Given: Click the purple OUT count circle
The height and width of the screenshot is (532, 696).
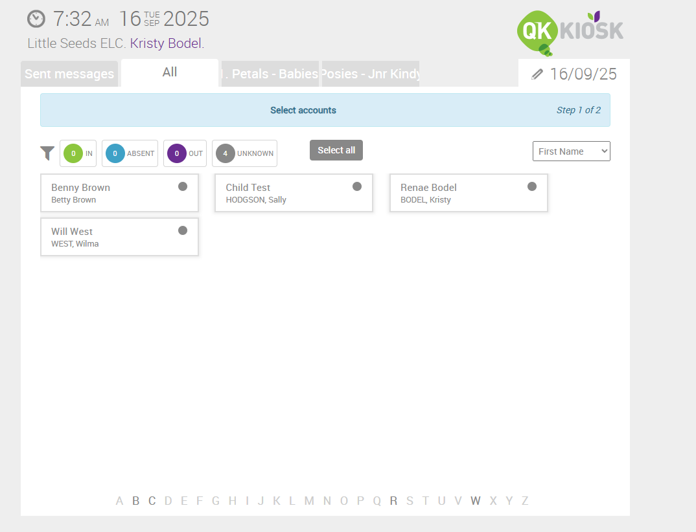Looking at the screenshot, I should [x=177, y=154].
